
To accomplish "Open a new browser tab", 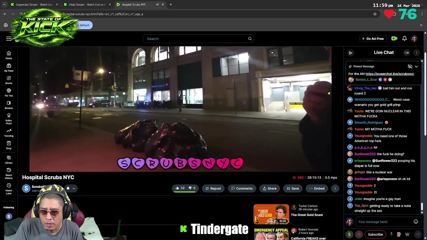I will coord(170,5).
